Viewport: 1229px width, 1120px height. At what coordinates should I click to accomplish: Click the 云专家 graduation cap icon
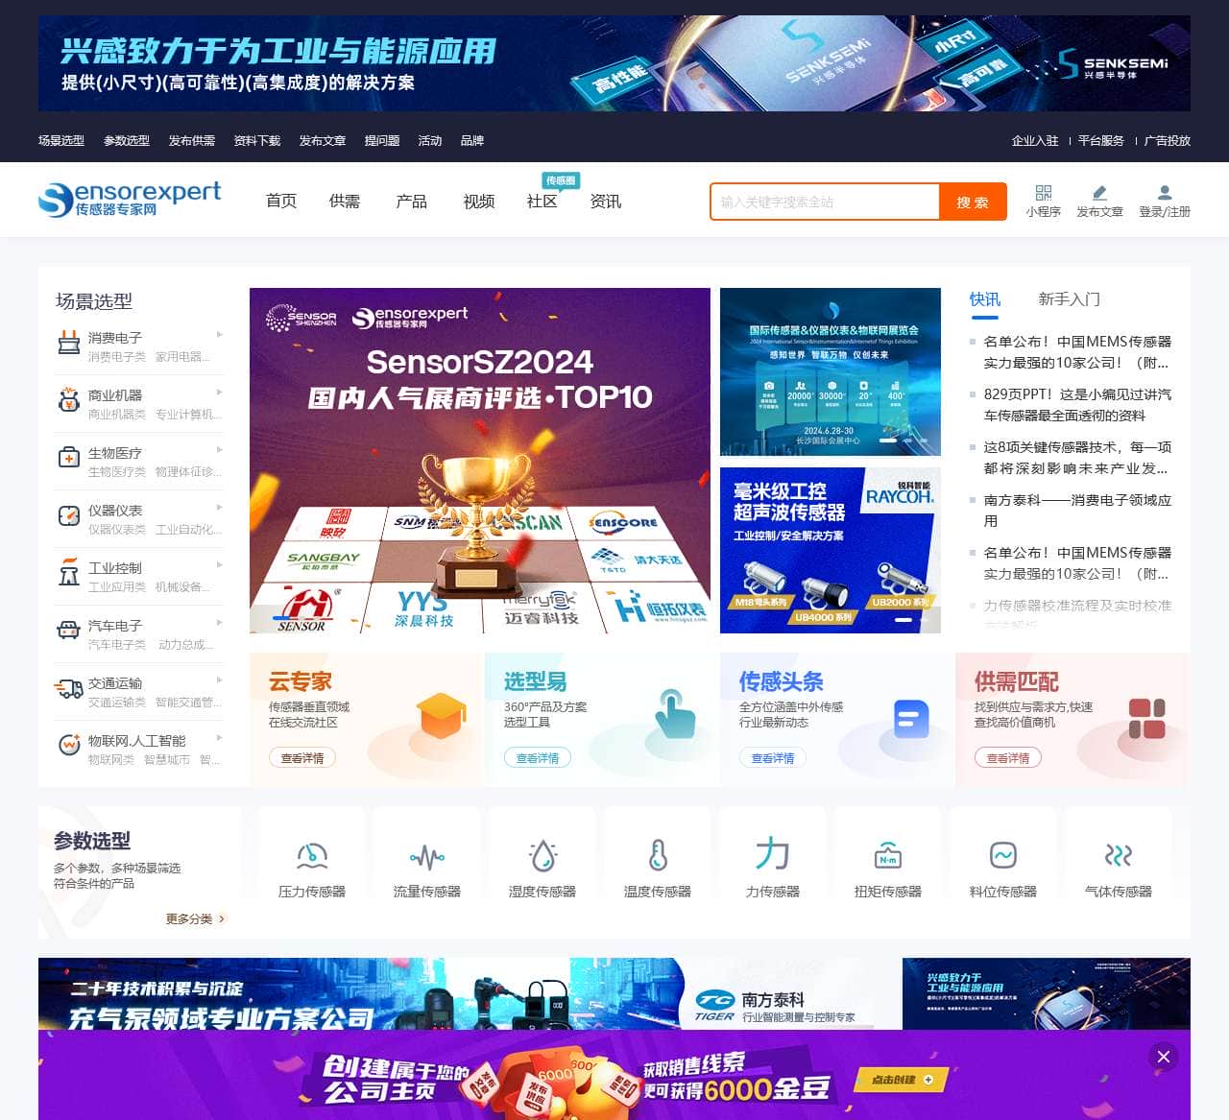click(442, 716)
